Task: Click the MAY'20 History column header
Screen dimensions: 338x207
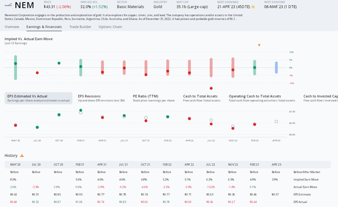Action: pyautogui.click(x=15, y=165)
